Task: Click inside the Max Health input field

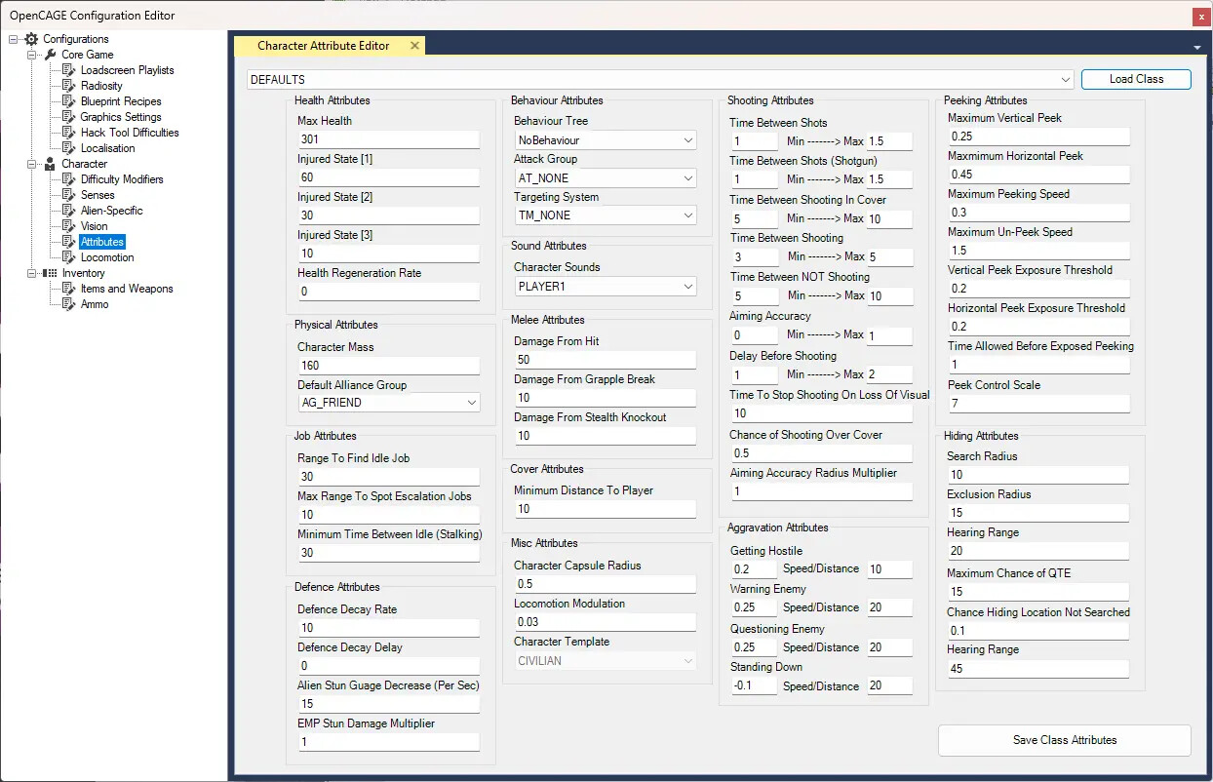Action: pos(388,139)
